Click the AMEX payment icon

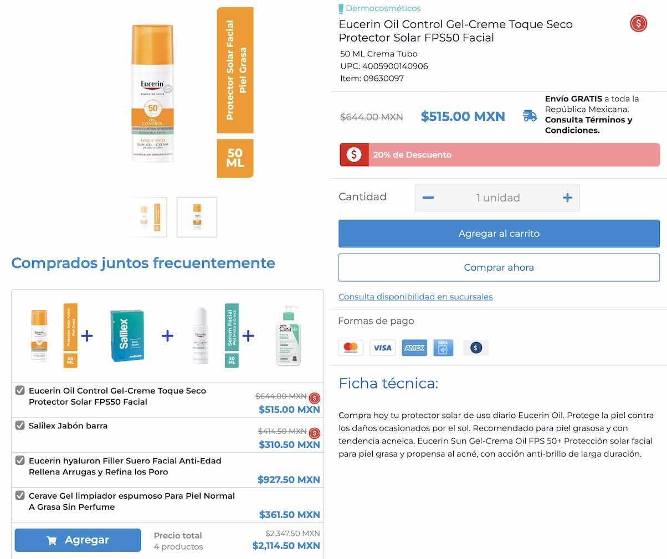tap(414, 348)
